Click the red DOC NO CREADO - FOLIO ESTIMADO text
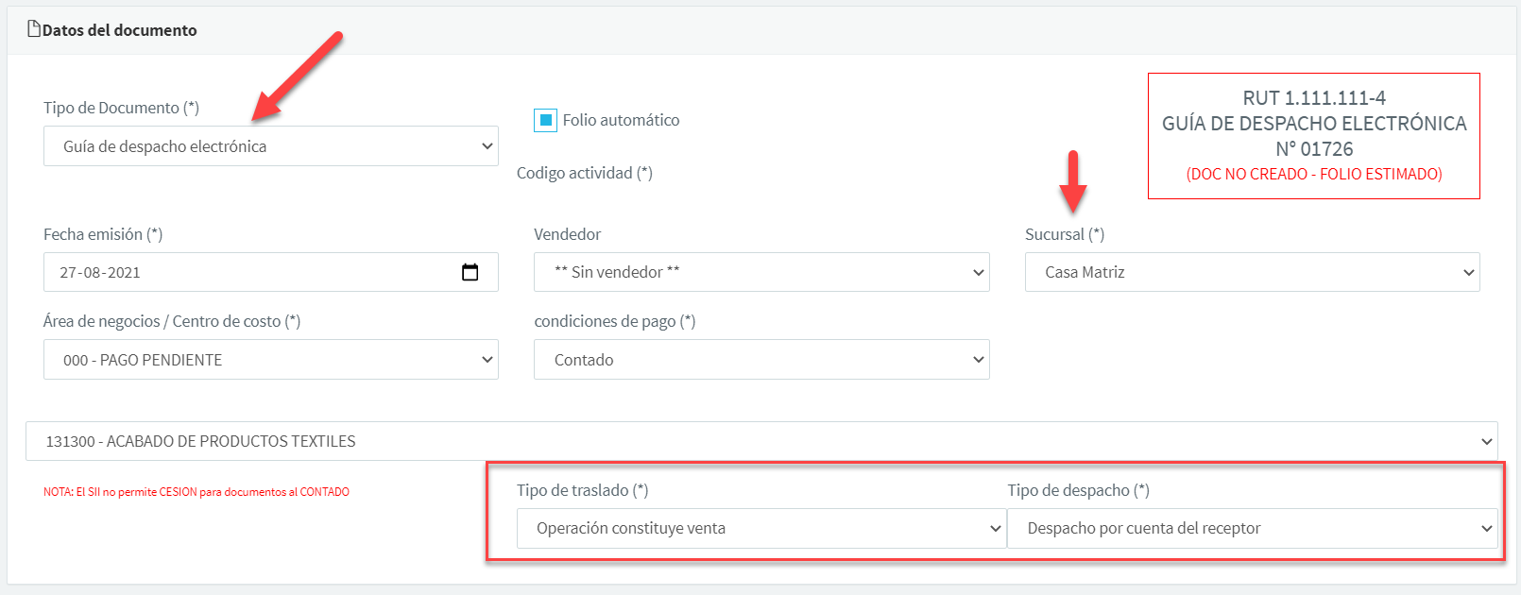Viewport: 1521px width, 595px height. click(x=1313, y=174)
